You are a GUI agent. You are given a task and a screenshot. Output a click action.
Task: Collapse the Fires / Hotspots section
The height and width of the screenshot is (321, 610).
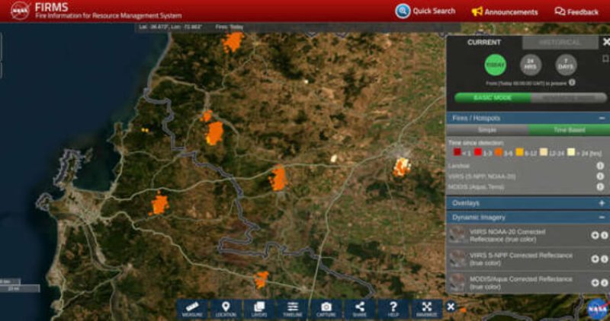tap(602, 118)
